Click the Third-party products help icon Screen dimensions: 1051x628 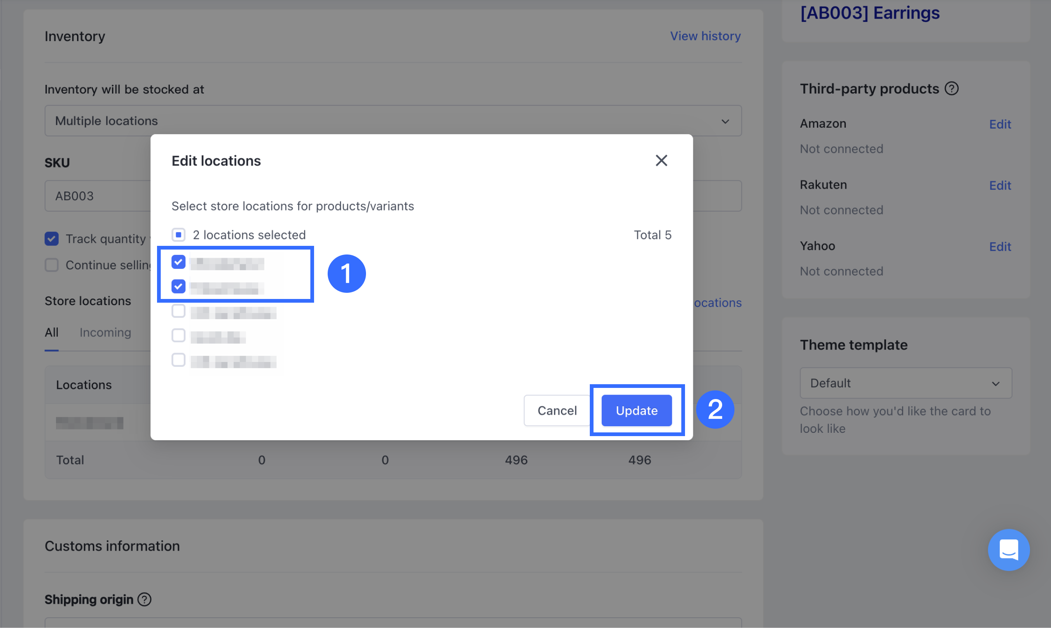(952, 89)
